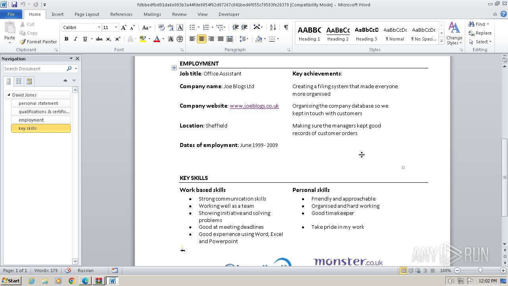Image resolution: width=508 pixels, height=286 pixels.
Task: Toggle Underline formatting
Action: (x=85, y=39)
